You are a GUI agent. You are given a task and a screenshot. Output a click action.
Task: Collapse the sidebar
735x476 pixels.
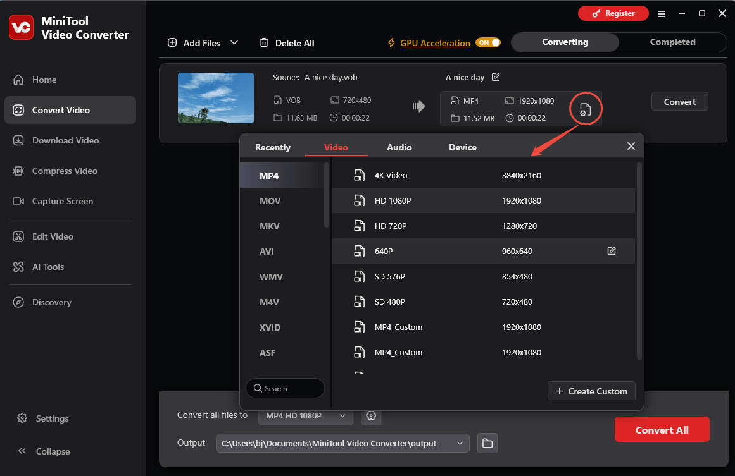tap(44, 451)
